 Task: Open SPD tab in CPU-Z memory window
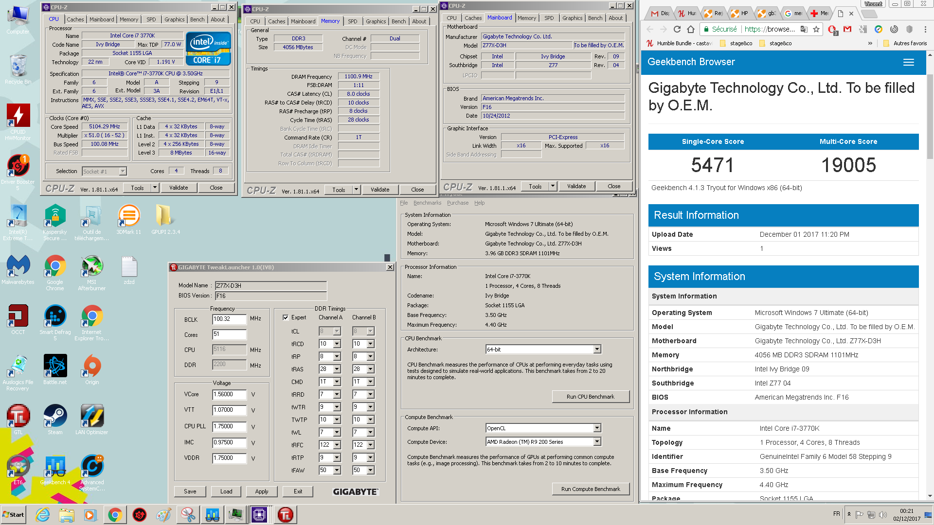[353, 21]
